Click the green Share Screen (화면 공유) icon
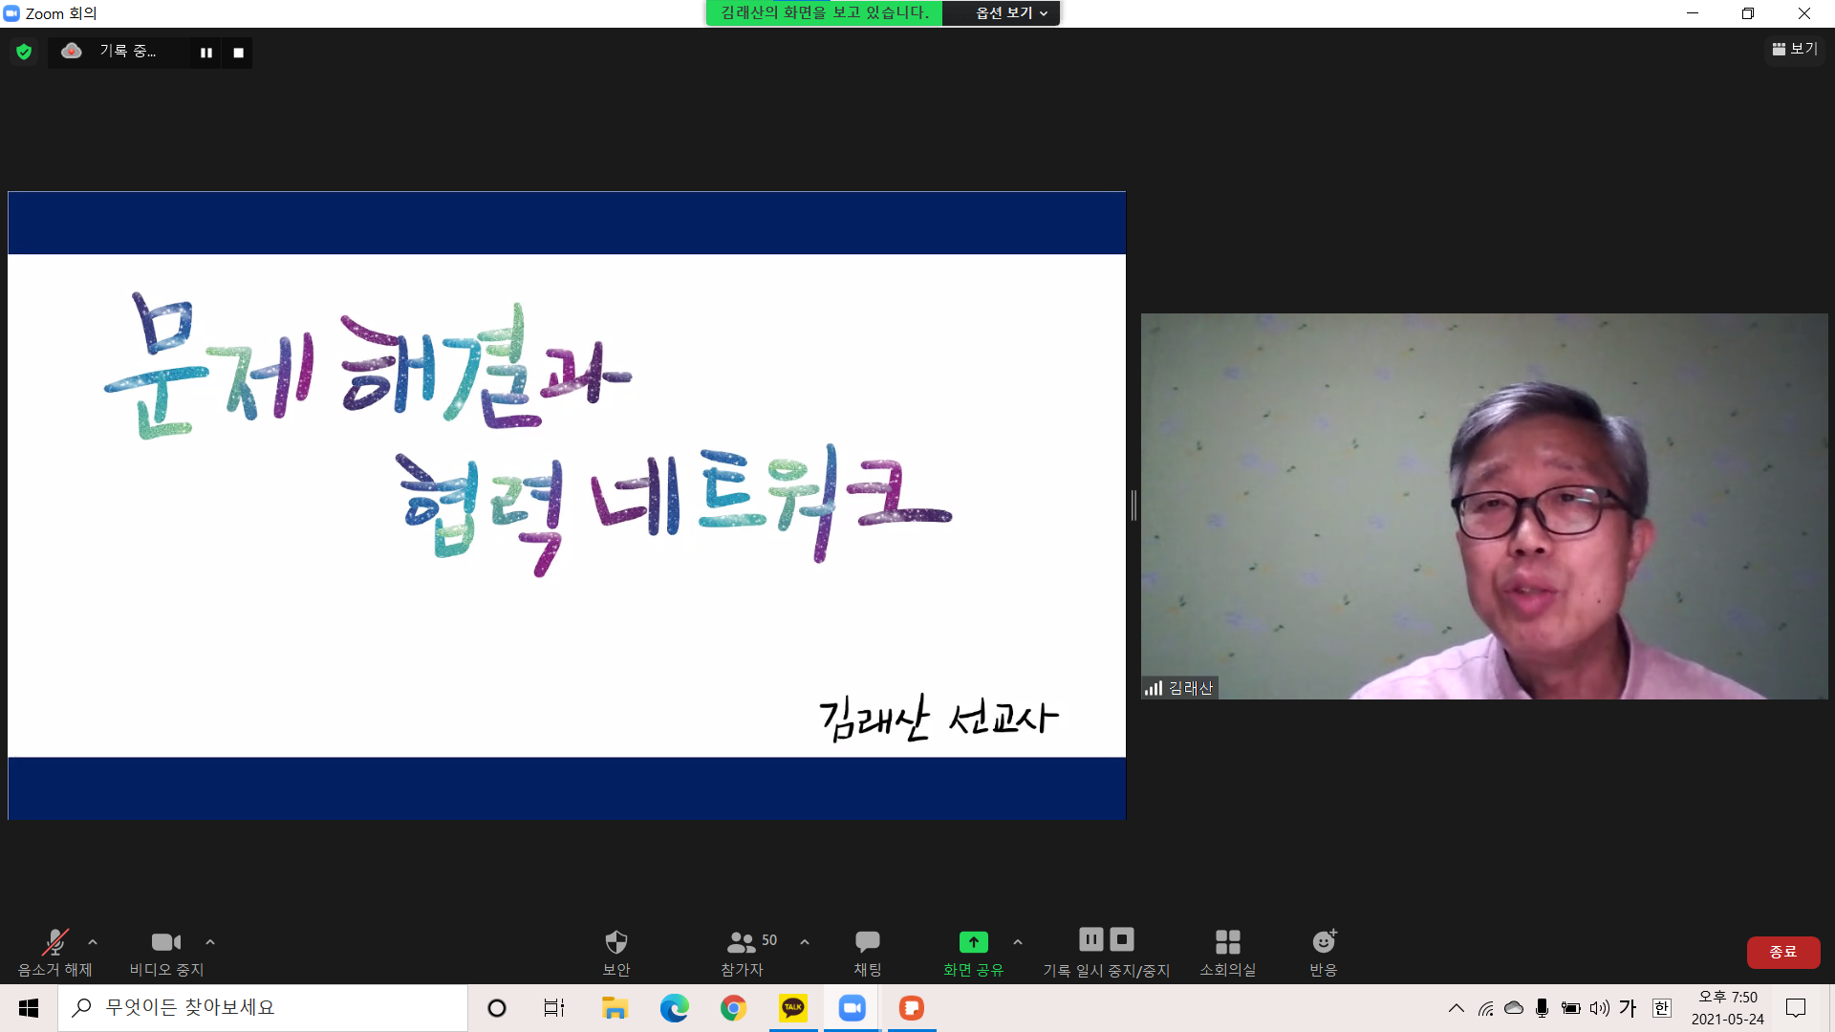This screenshot has height=1032, width=1835. coord(973,942)
